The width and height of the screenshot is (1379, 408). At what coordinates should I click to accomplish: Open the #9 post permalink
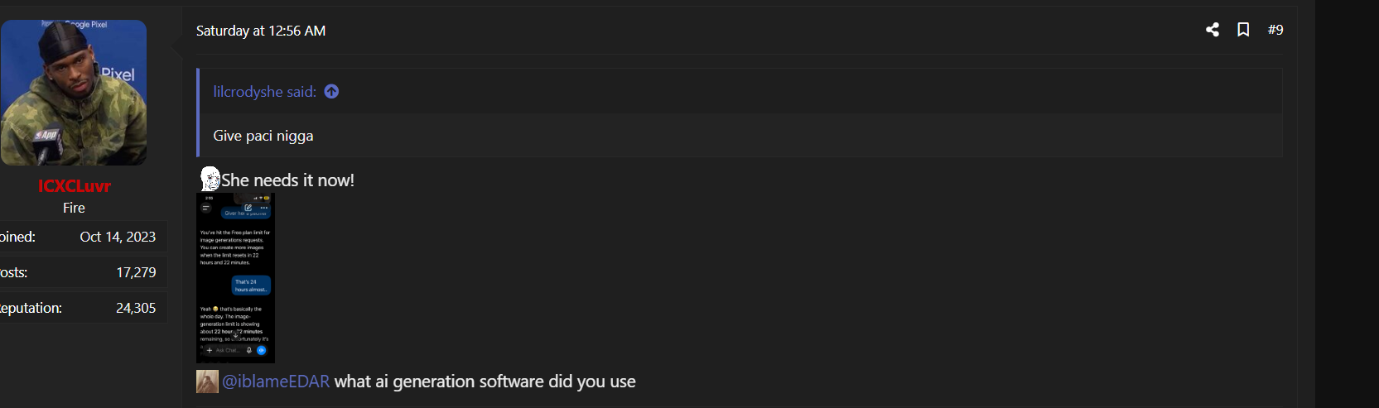click(1275, 30)
